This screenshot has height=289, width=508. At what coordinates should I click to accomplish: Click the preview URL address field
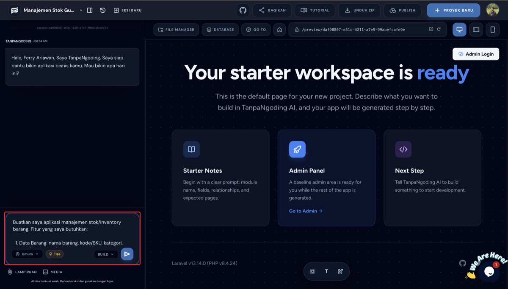367,30
